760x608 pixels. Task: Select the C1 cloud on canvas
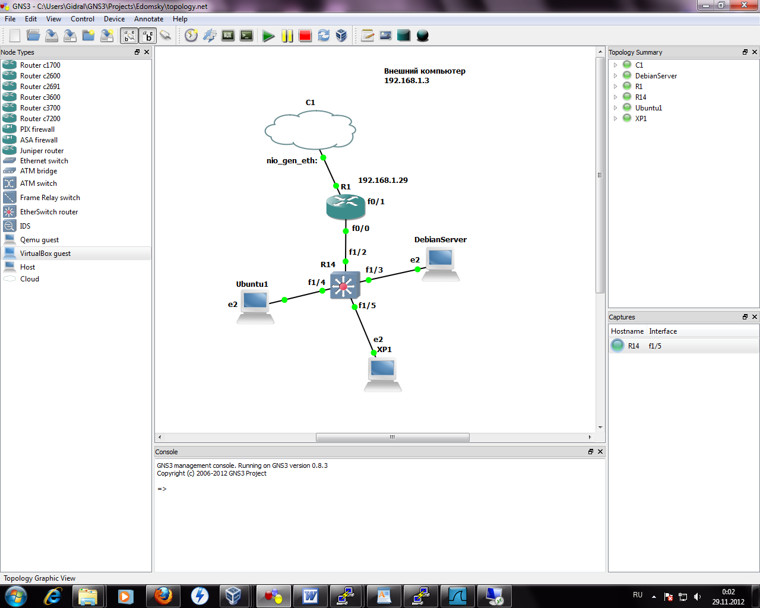click(310, 130)
